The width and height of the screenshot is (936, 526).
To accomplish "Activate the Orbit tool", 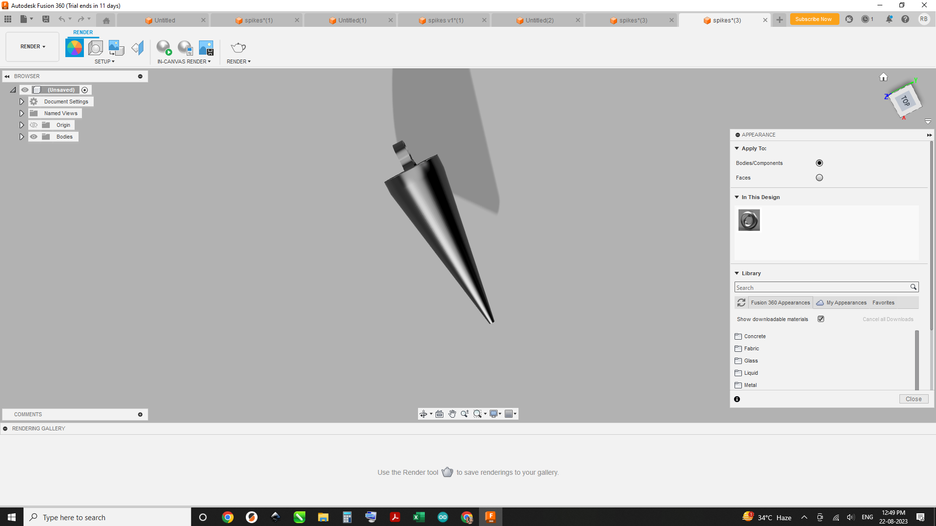I will (423, 414).
